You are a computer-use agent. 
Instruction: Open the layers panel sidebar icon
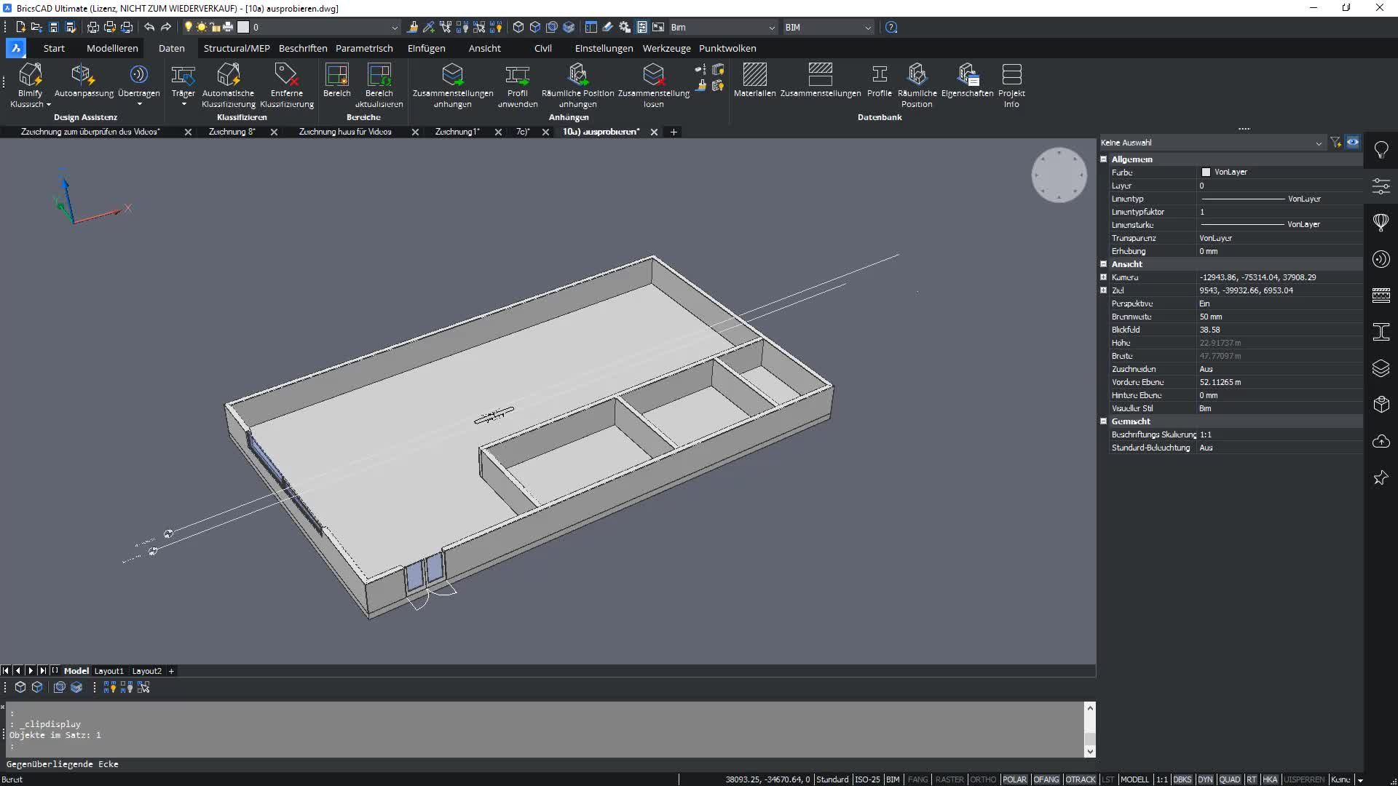pos(1381,368)
